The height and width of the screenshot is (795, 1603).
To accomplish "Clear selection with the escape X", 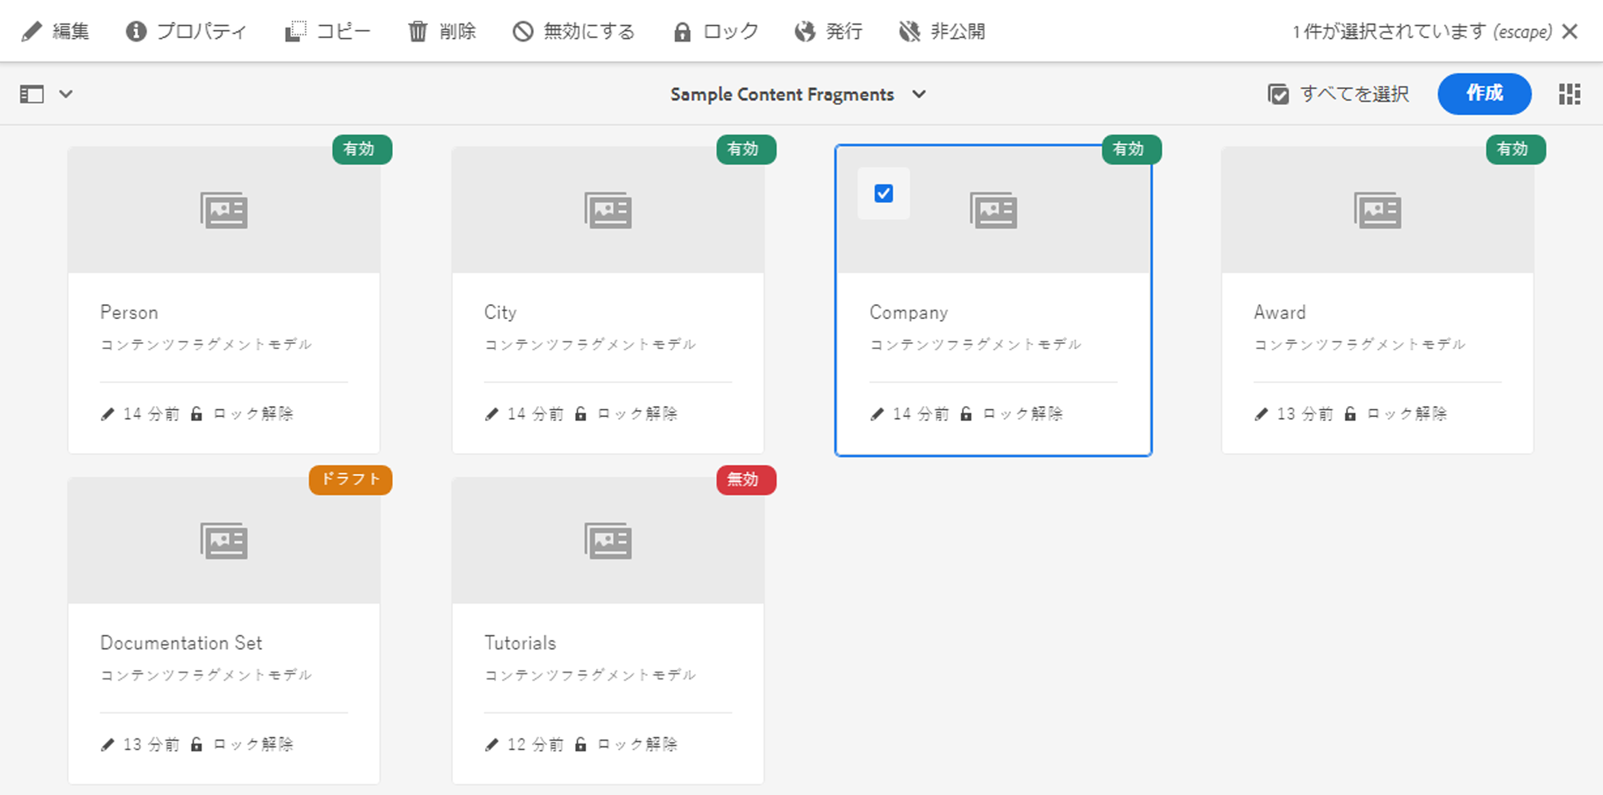I will click(1570, 31).
